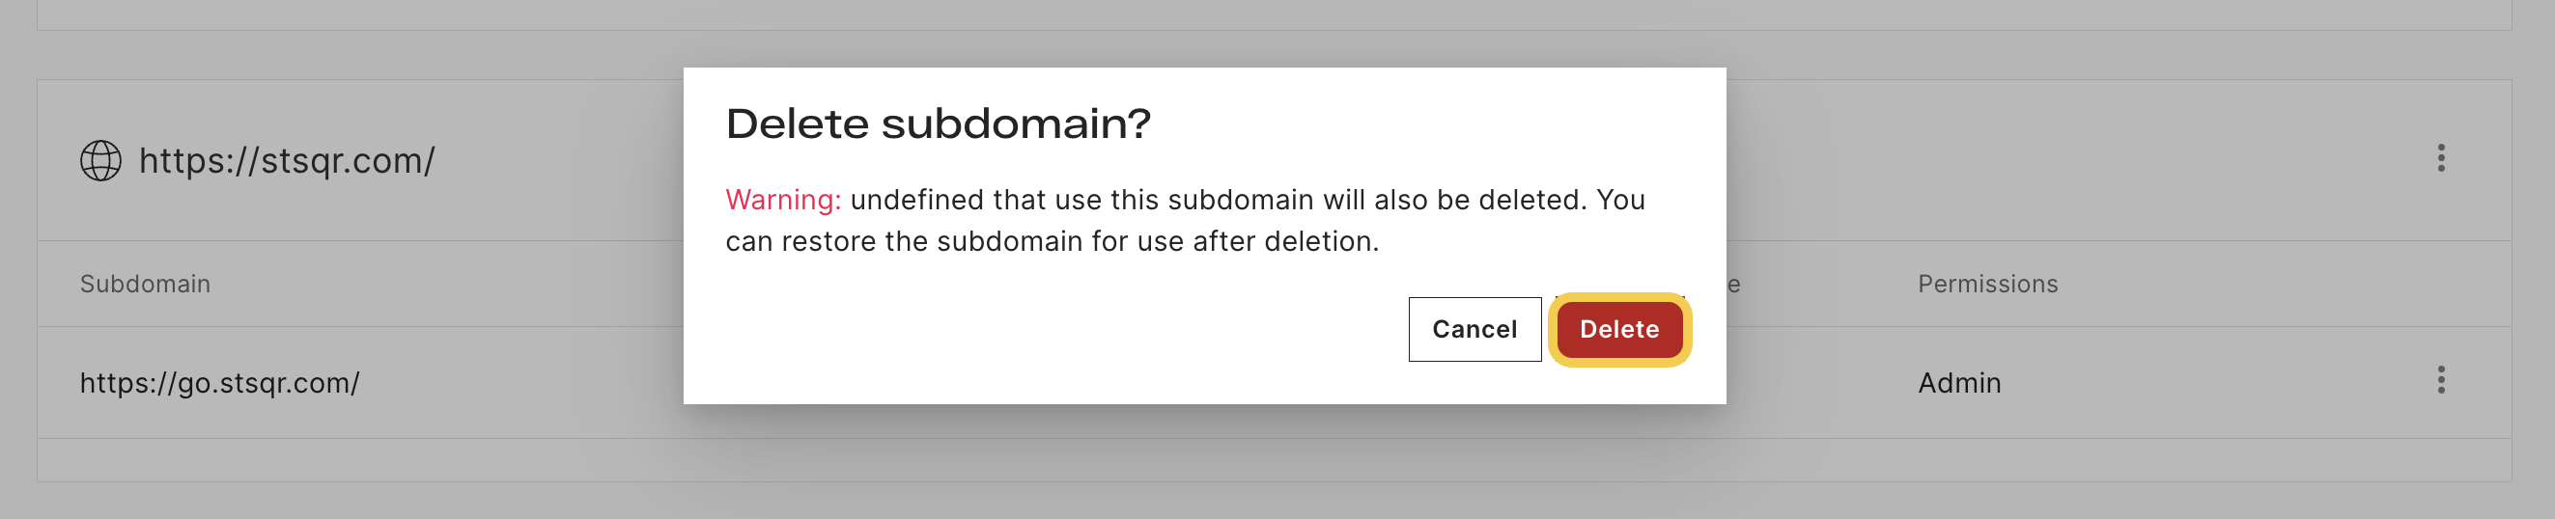
Task: Sort by the Permissions column header
Action: pos(1987,285)
